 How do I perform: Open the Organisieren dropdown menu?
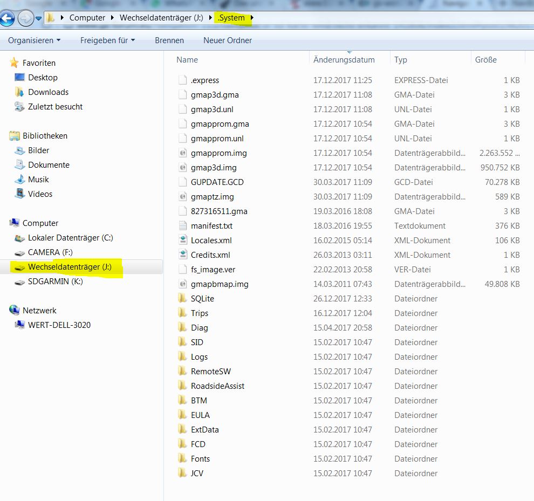(x=34, y=40)
